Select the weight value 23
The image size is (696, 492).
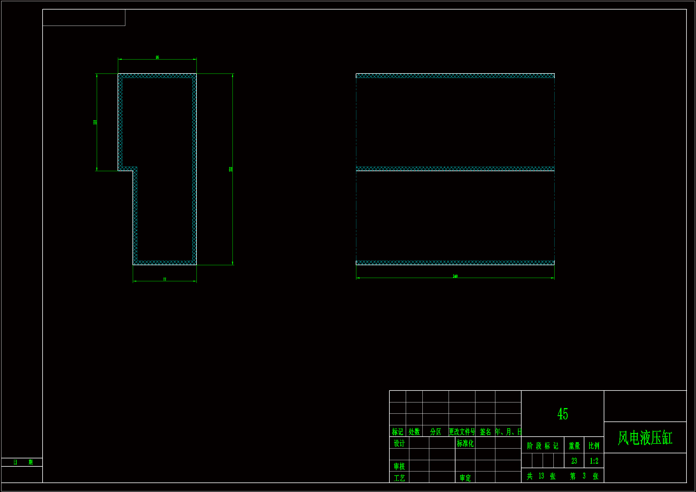(x=574, y=461)
